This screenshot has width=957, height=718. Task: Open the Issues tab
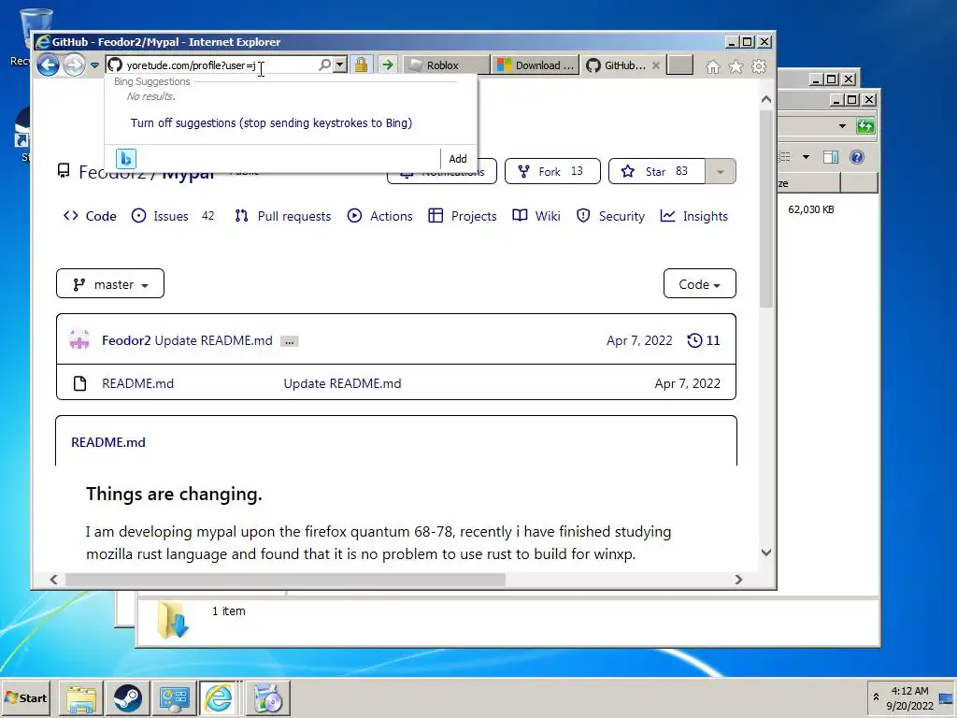[x=173, y=216]
